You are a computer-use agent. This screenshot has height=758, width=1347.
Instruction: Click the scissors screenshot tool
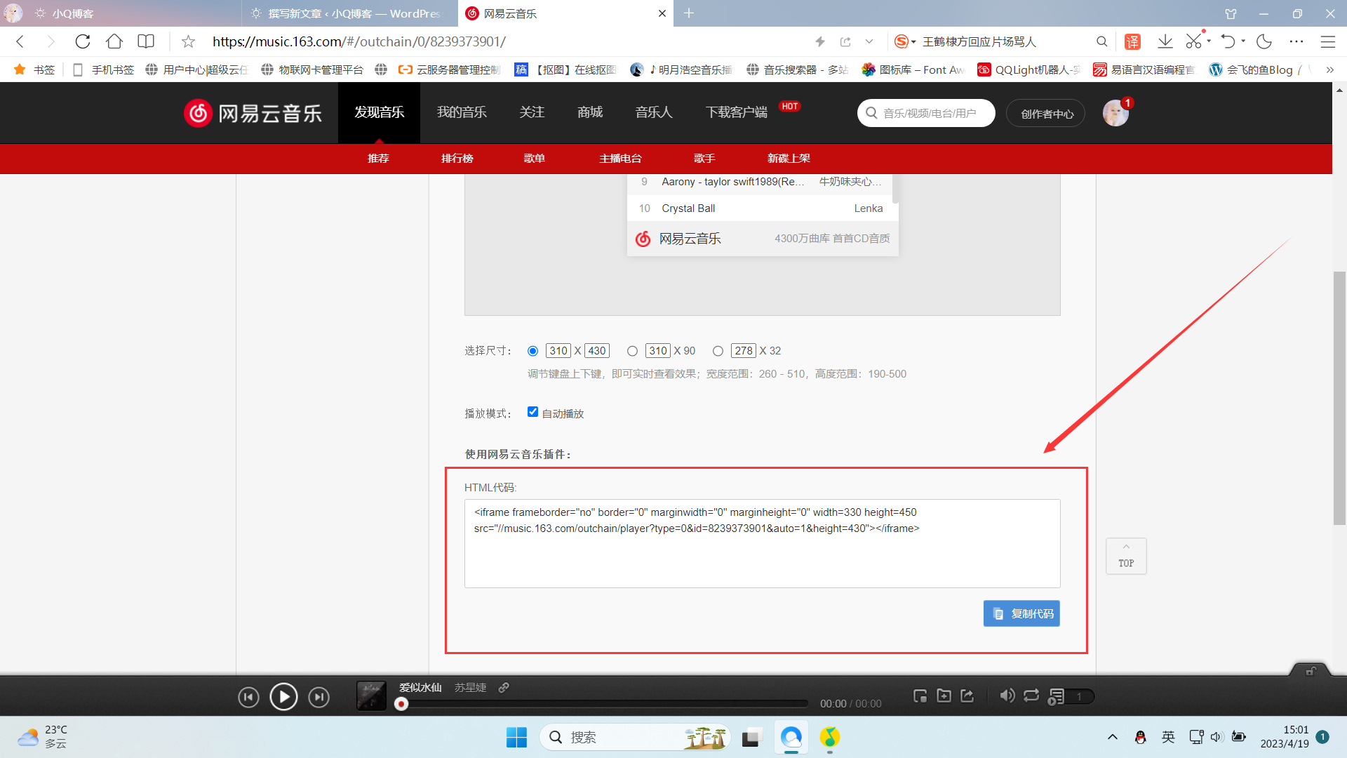(1193, 41)
